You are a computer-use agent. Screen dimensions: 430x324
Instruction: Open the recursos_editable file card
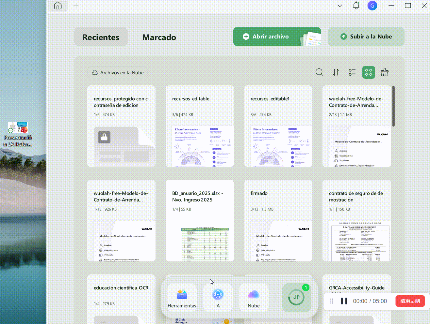(200, 126)
